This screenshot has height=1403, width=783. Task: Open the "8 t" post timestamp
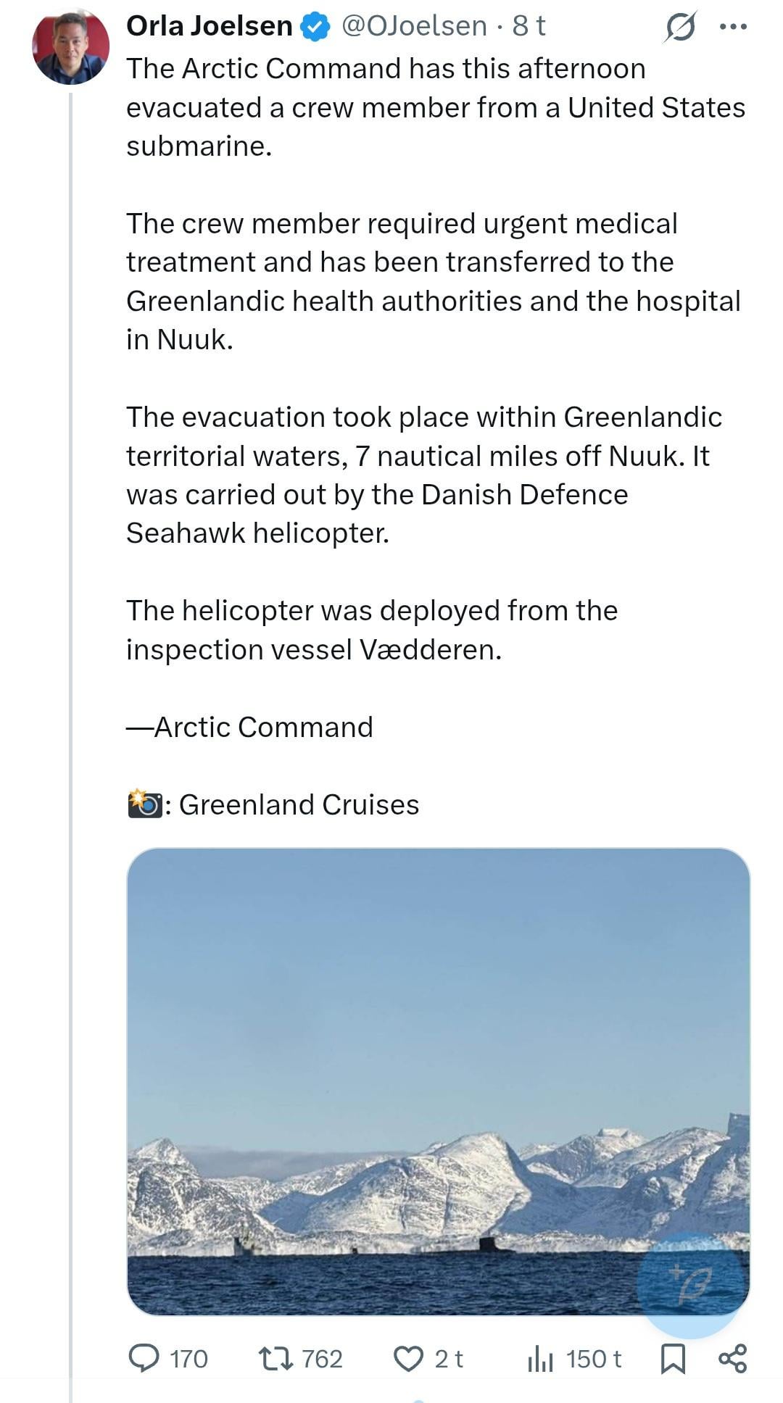[x=529, y=26]
